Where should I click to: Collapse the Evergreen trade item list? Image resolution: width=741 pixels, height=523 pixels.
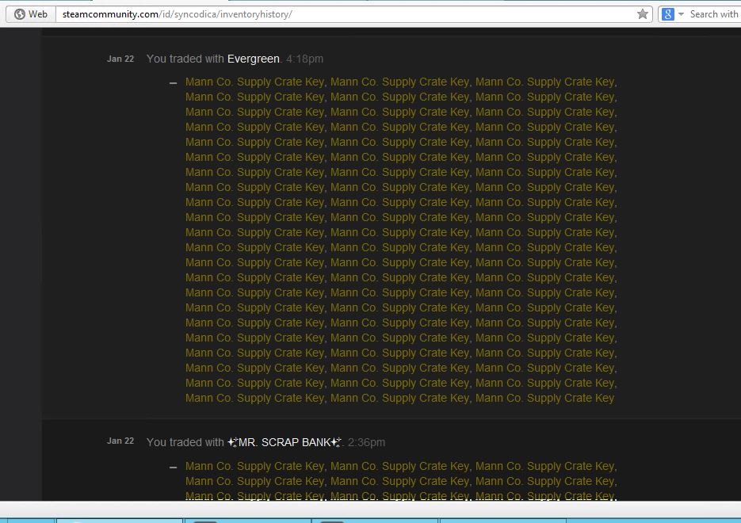click(174, 82)
